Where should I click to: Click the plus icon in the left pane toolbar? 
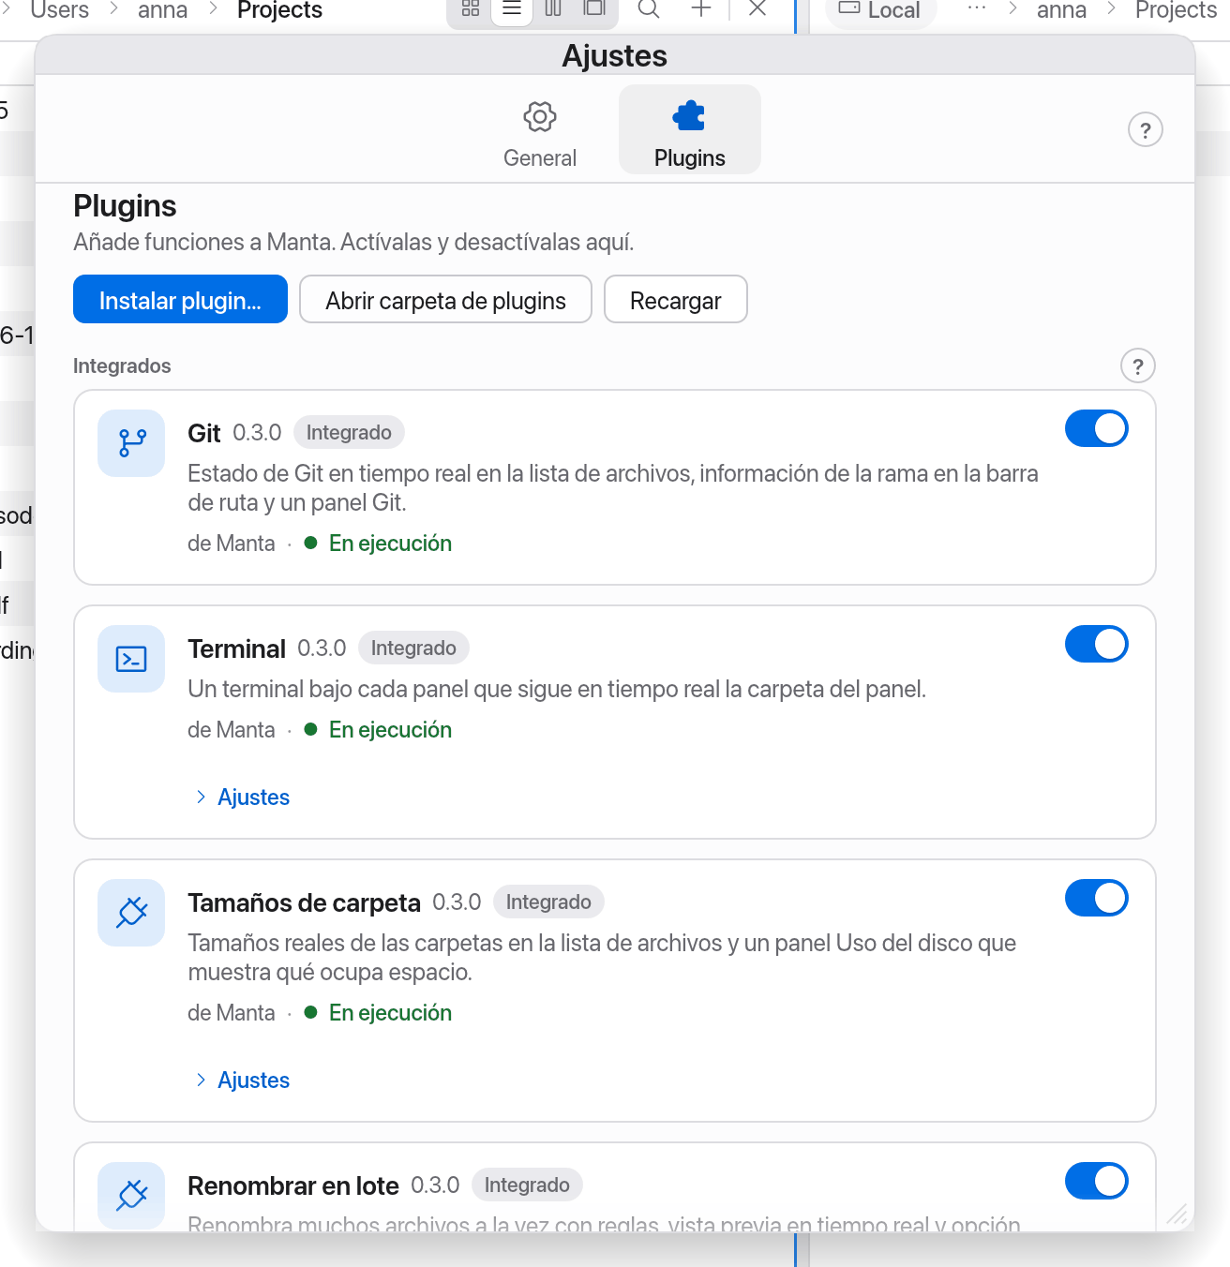pos(701,8)
